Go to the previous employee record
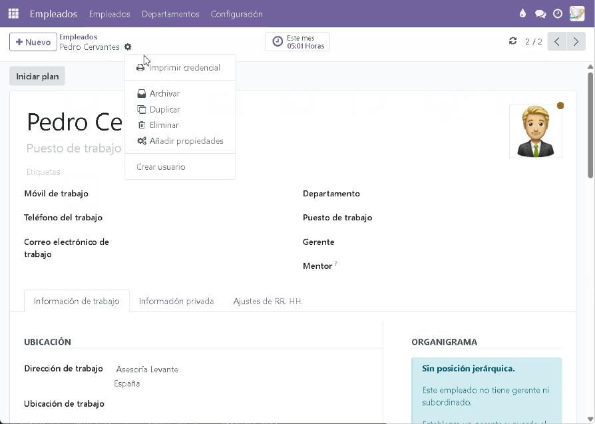 (x=557, y=42)
